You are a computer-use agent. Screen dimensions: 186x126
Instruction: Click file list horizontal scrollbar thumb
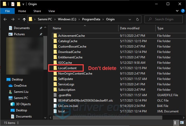click(x=107, y=118)
